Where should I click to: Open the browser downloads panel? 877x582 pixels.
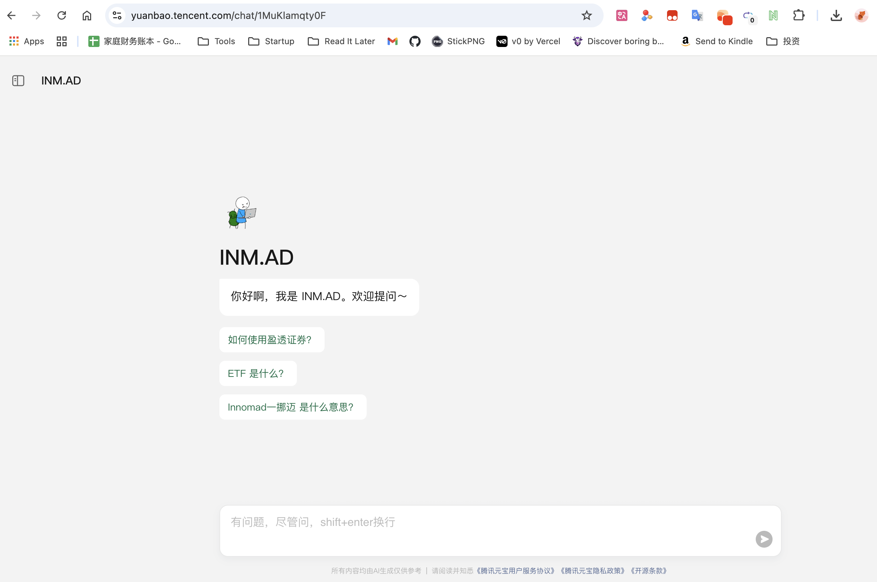click(x=836, y=15)
